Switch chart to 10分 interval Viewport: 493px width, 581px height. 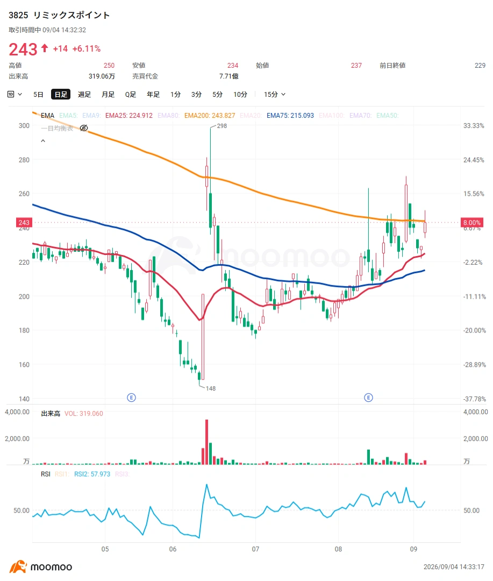[x=240, y=95]
